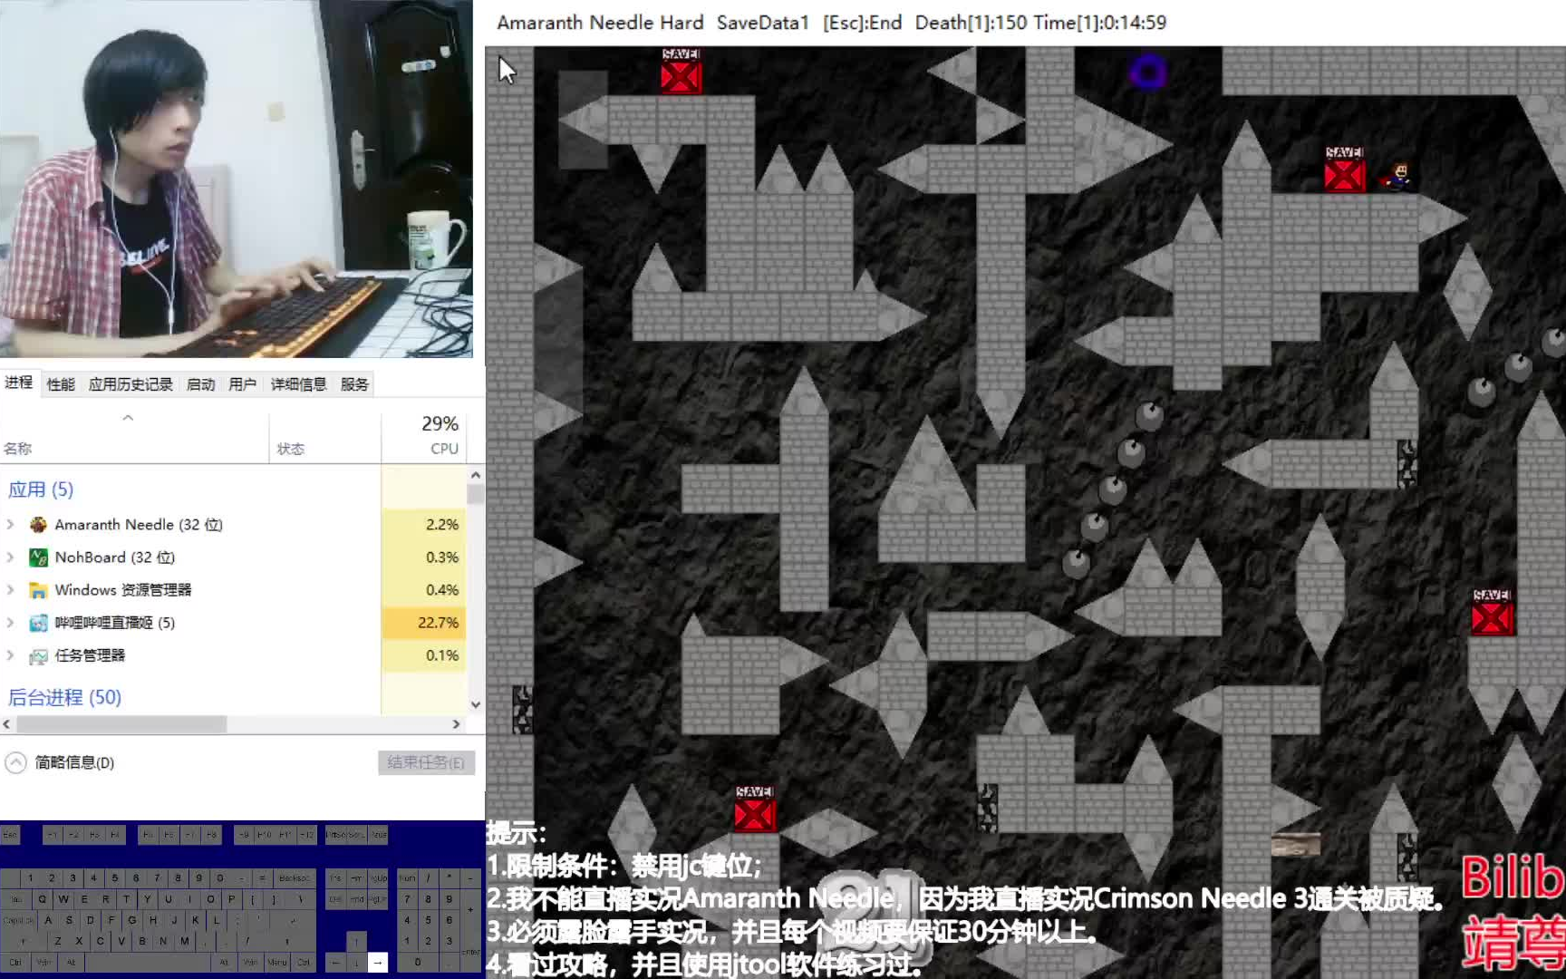
Task: Click the horizontal scrollbar right arrow
Action: click(x=457, y=724)
